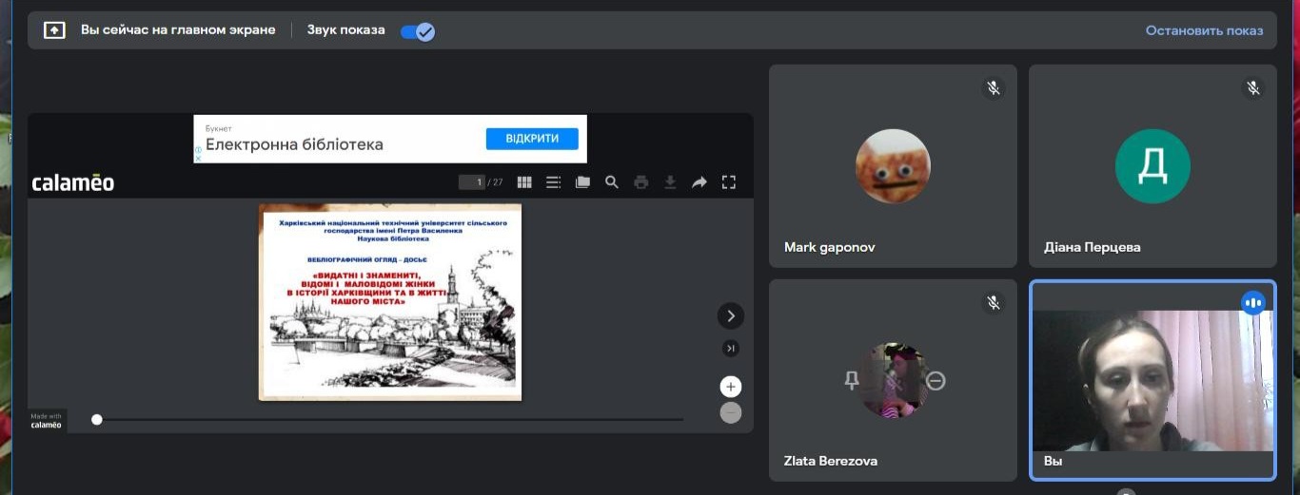The width and height of the screenshot is (1300, 495).
Task: Click the print icon in viewer toolbar
Action: 640,182
